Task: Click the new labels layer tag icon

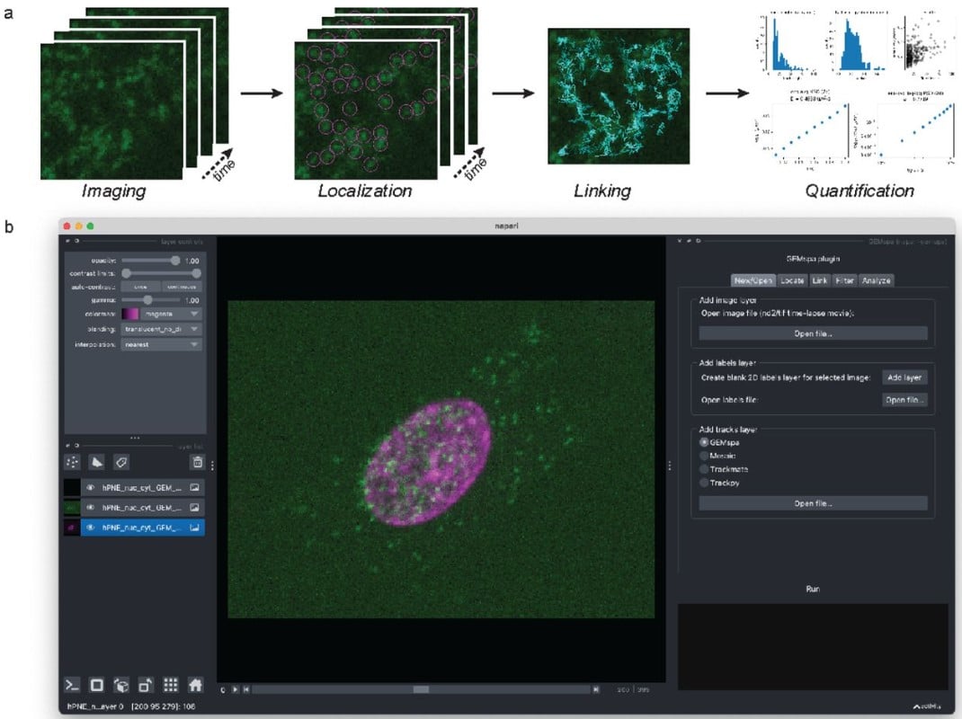Action: pos(121,461)
